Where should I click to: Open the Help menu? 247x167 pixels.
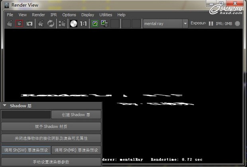pos(121,15)
